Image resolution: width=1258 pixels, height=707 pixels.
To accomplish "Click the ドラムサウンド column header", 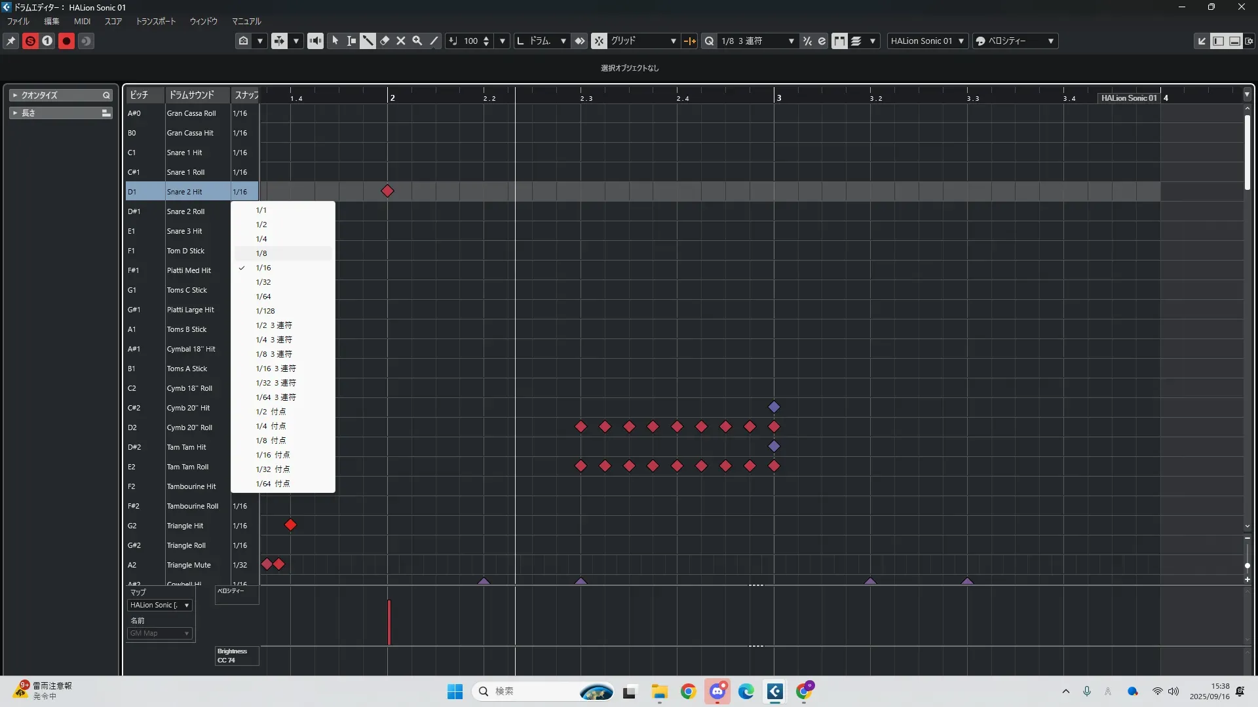I will 191,95.
